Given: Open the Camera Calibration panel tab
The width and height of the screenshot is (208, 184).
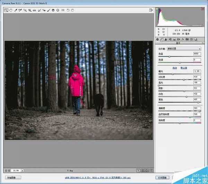Looking at the screenshot, I should [x=187, y=39].
